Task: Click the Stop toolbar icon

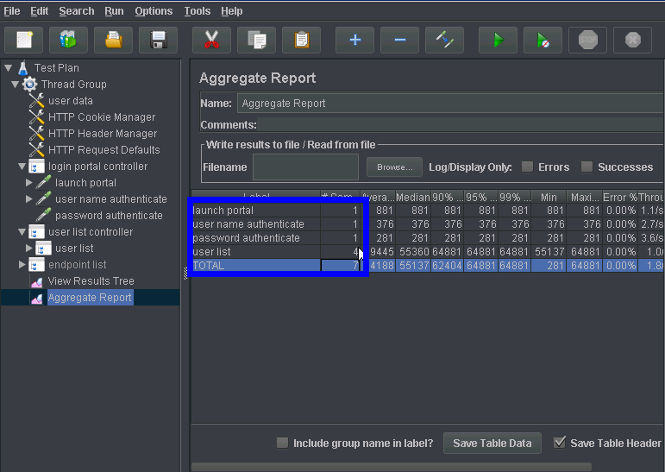Action: [x=588, y=40]
